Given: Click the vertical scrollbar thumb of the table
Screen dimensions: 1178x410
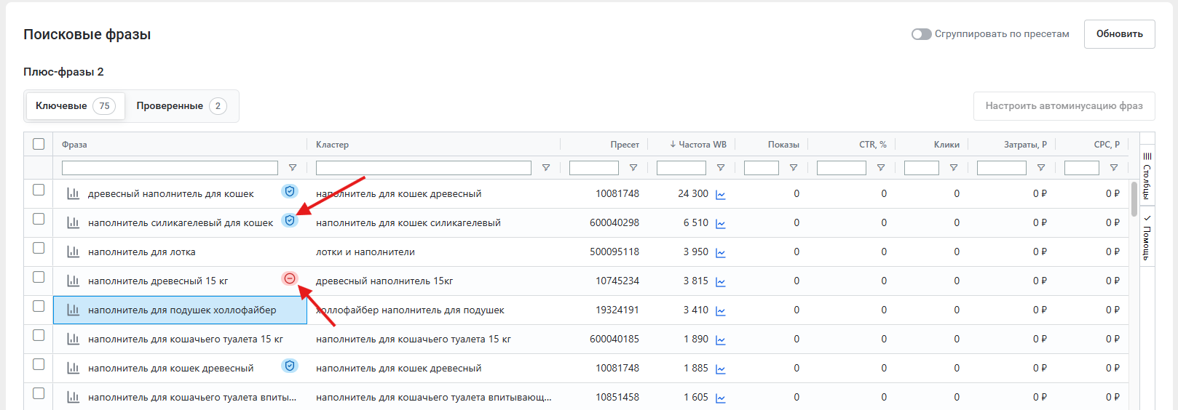Looking at the screenshot, I should click(1134, 198).
